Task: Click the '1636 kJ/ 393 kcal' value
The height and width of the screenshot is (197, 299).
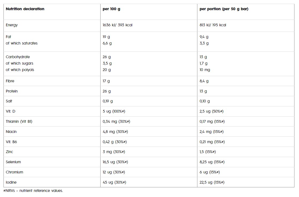Action: pyautogui.click(x=117, y=25)
